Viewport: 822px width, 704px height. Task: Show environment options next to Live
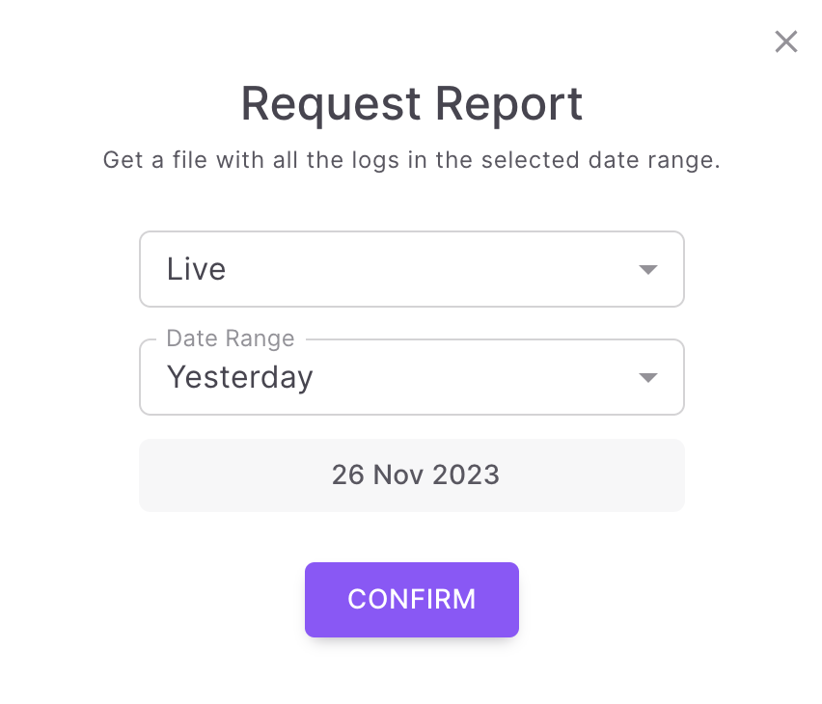[x=648, y=269]
